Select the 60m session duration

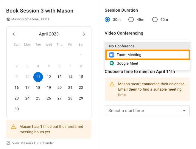tap(155, 19)
